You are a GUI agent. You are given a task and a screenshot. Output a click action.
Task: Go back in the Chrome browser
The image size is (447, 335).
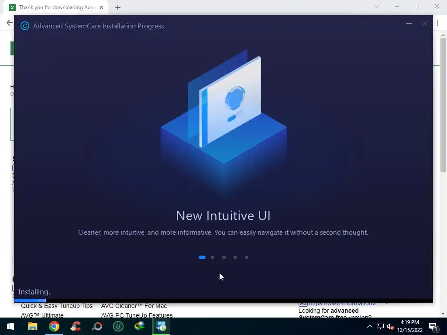[x=10, y=23]
